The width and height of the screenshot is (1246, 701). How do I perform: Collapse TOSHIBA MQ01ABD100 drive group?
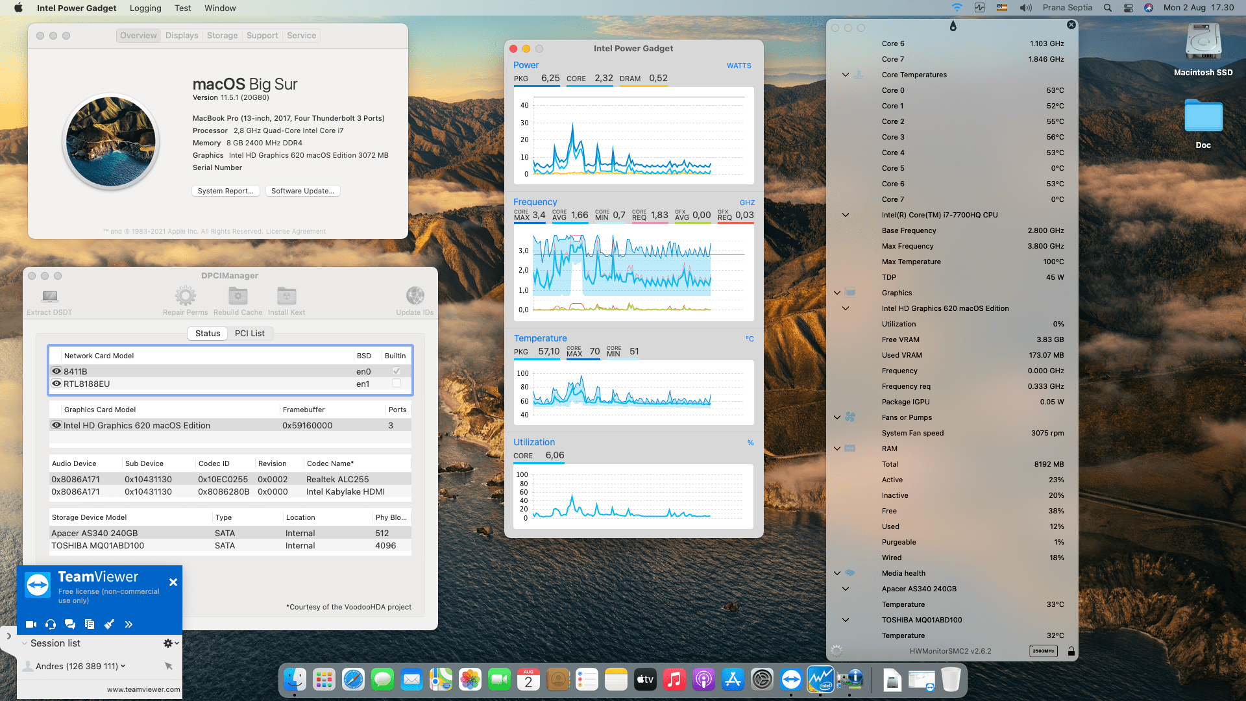point(846,620)
